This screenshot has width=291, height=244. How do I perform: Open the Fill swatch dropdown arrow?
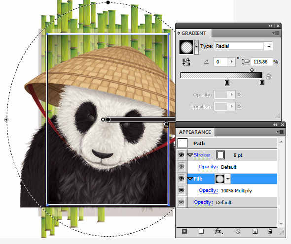click(228, 179)
